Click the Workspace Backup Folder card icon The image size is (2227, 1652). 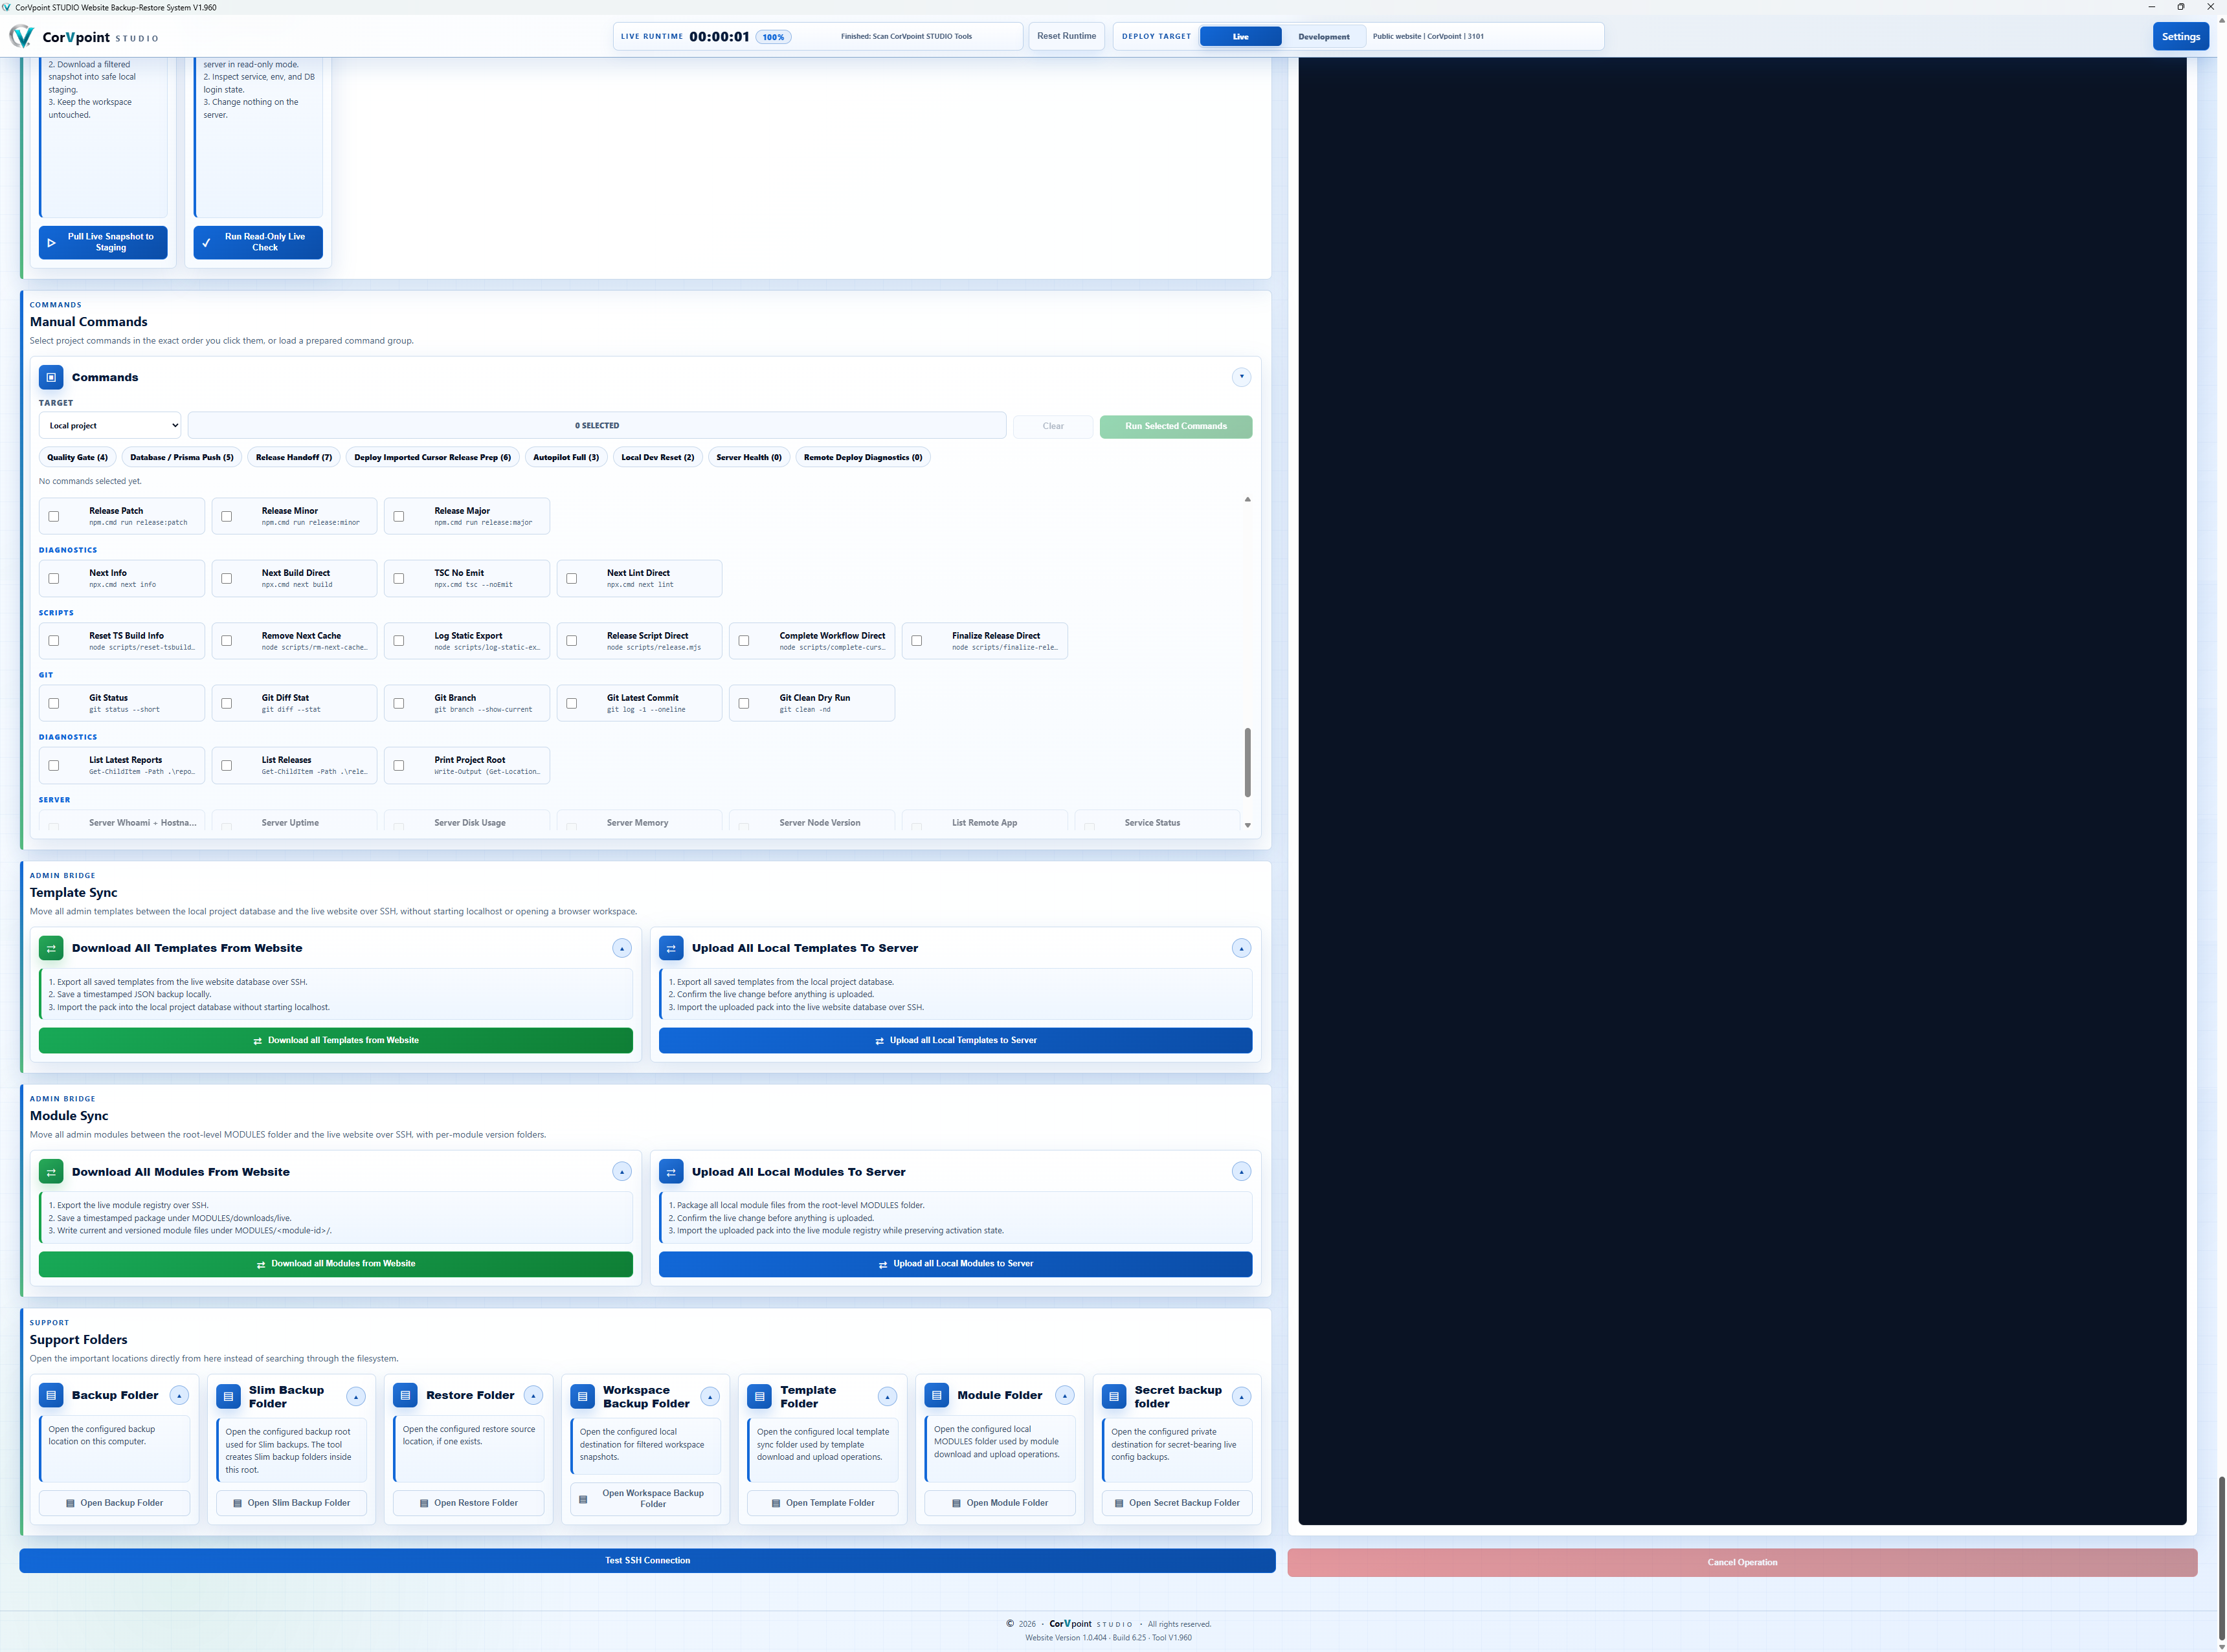[x=582, y=1396]
